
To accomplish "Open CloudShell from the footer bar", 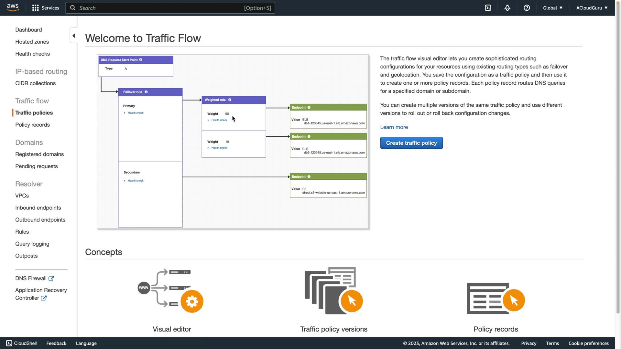I will [21, 343].
